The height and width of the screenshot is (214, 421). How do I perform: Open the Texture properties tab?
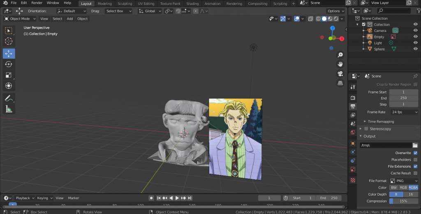[x=353, y=180]
